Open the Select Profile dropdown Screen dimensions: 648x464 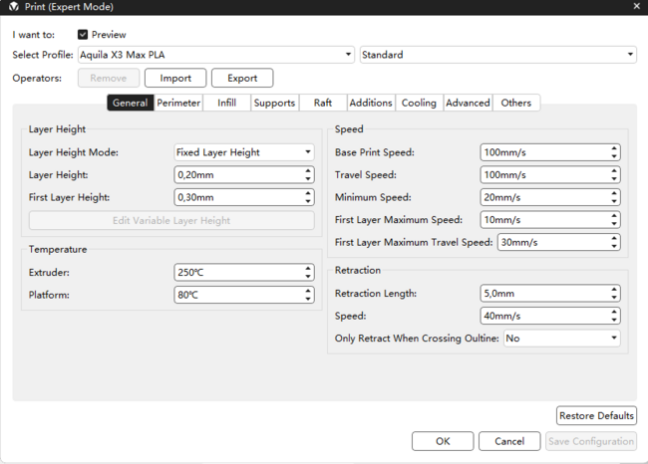215,55
